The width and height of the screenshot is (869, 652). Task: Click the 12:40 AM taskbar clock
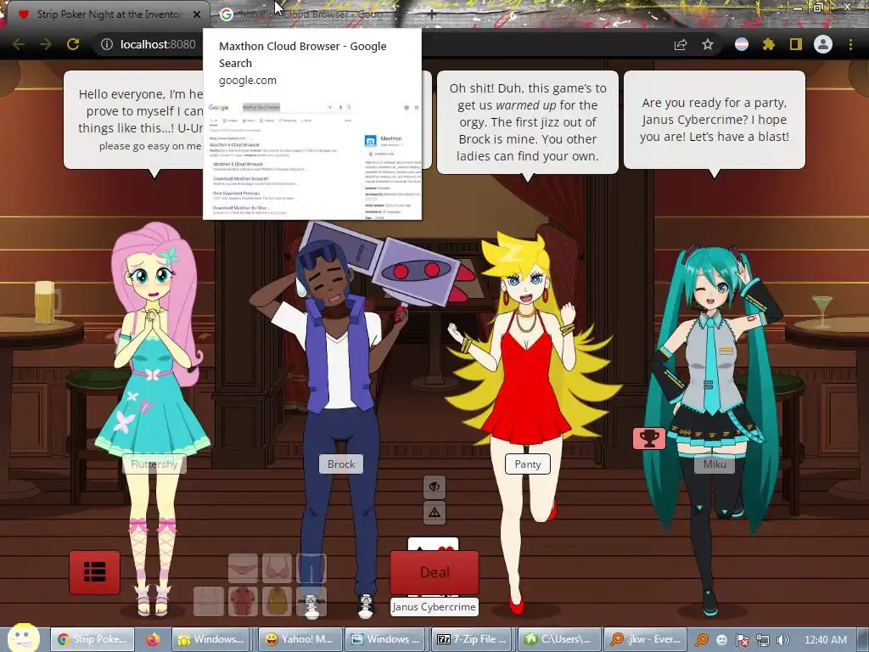coord(825,640)
